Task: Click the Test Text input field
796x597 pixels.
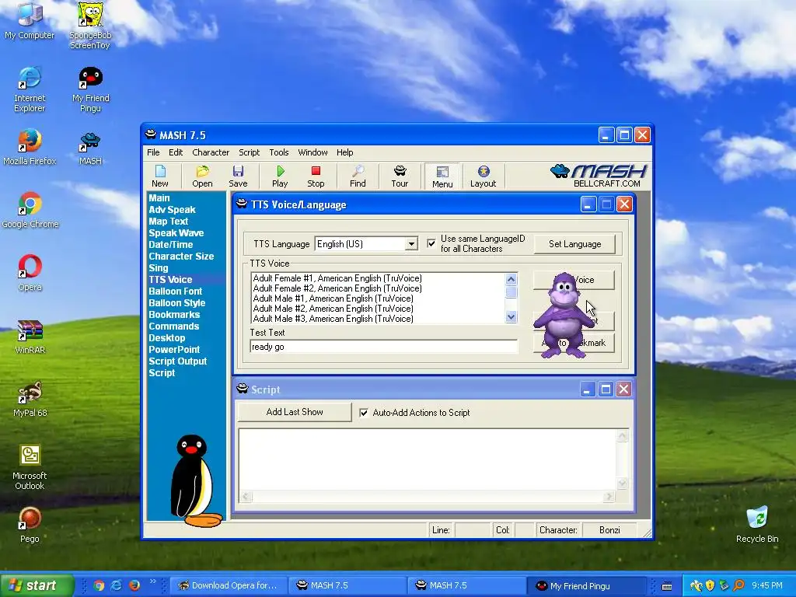Action: tap(384, 347)
